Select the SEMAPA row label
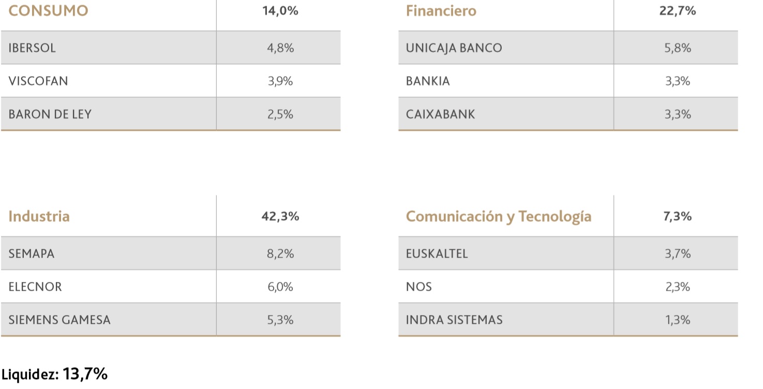 [31, 254]
